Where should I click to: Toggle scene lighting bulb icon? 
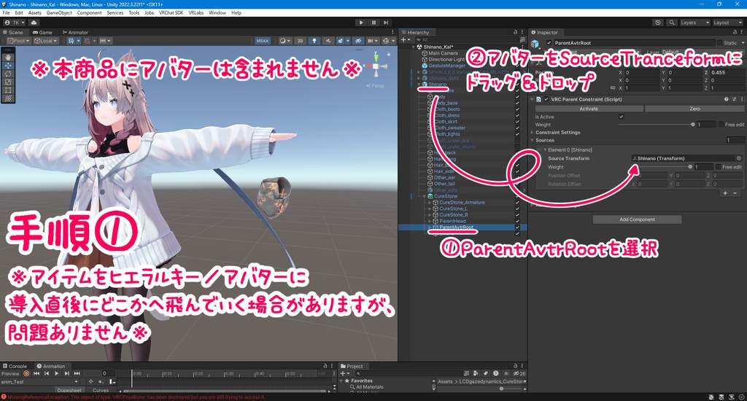(314, 41)
